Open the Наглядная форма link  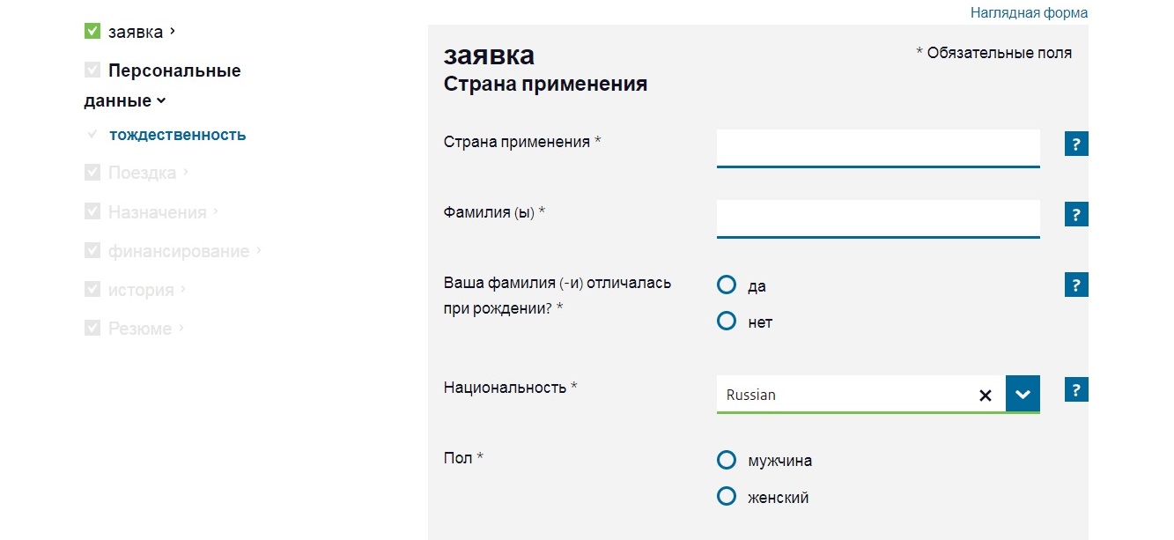point(1029,13)
